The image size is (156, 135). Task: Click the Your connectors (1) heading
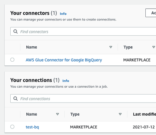[34, 13]
